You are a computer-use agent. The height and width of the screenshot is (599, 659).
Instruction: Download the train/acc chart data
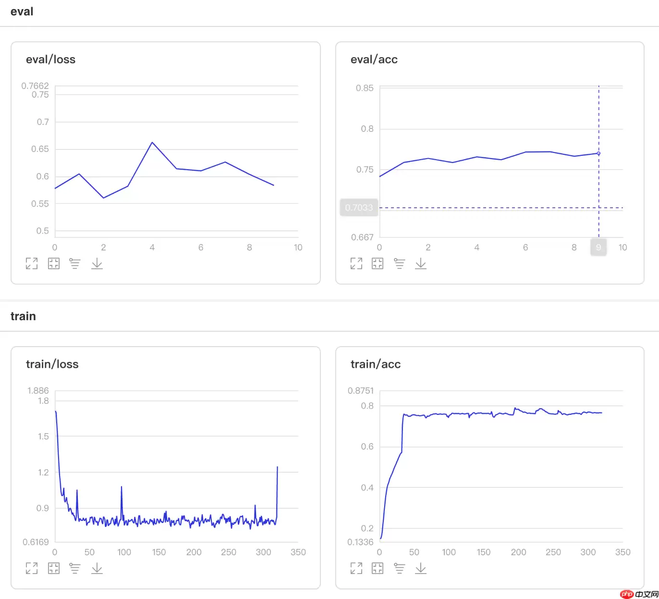pyautogui.click(x=421, y=568)
